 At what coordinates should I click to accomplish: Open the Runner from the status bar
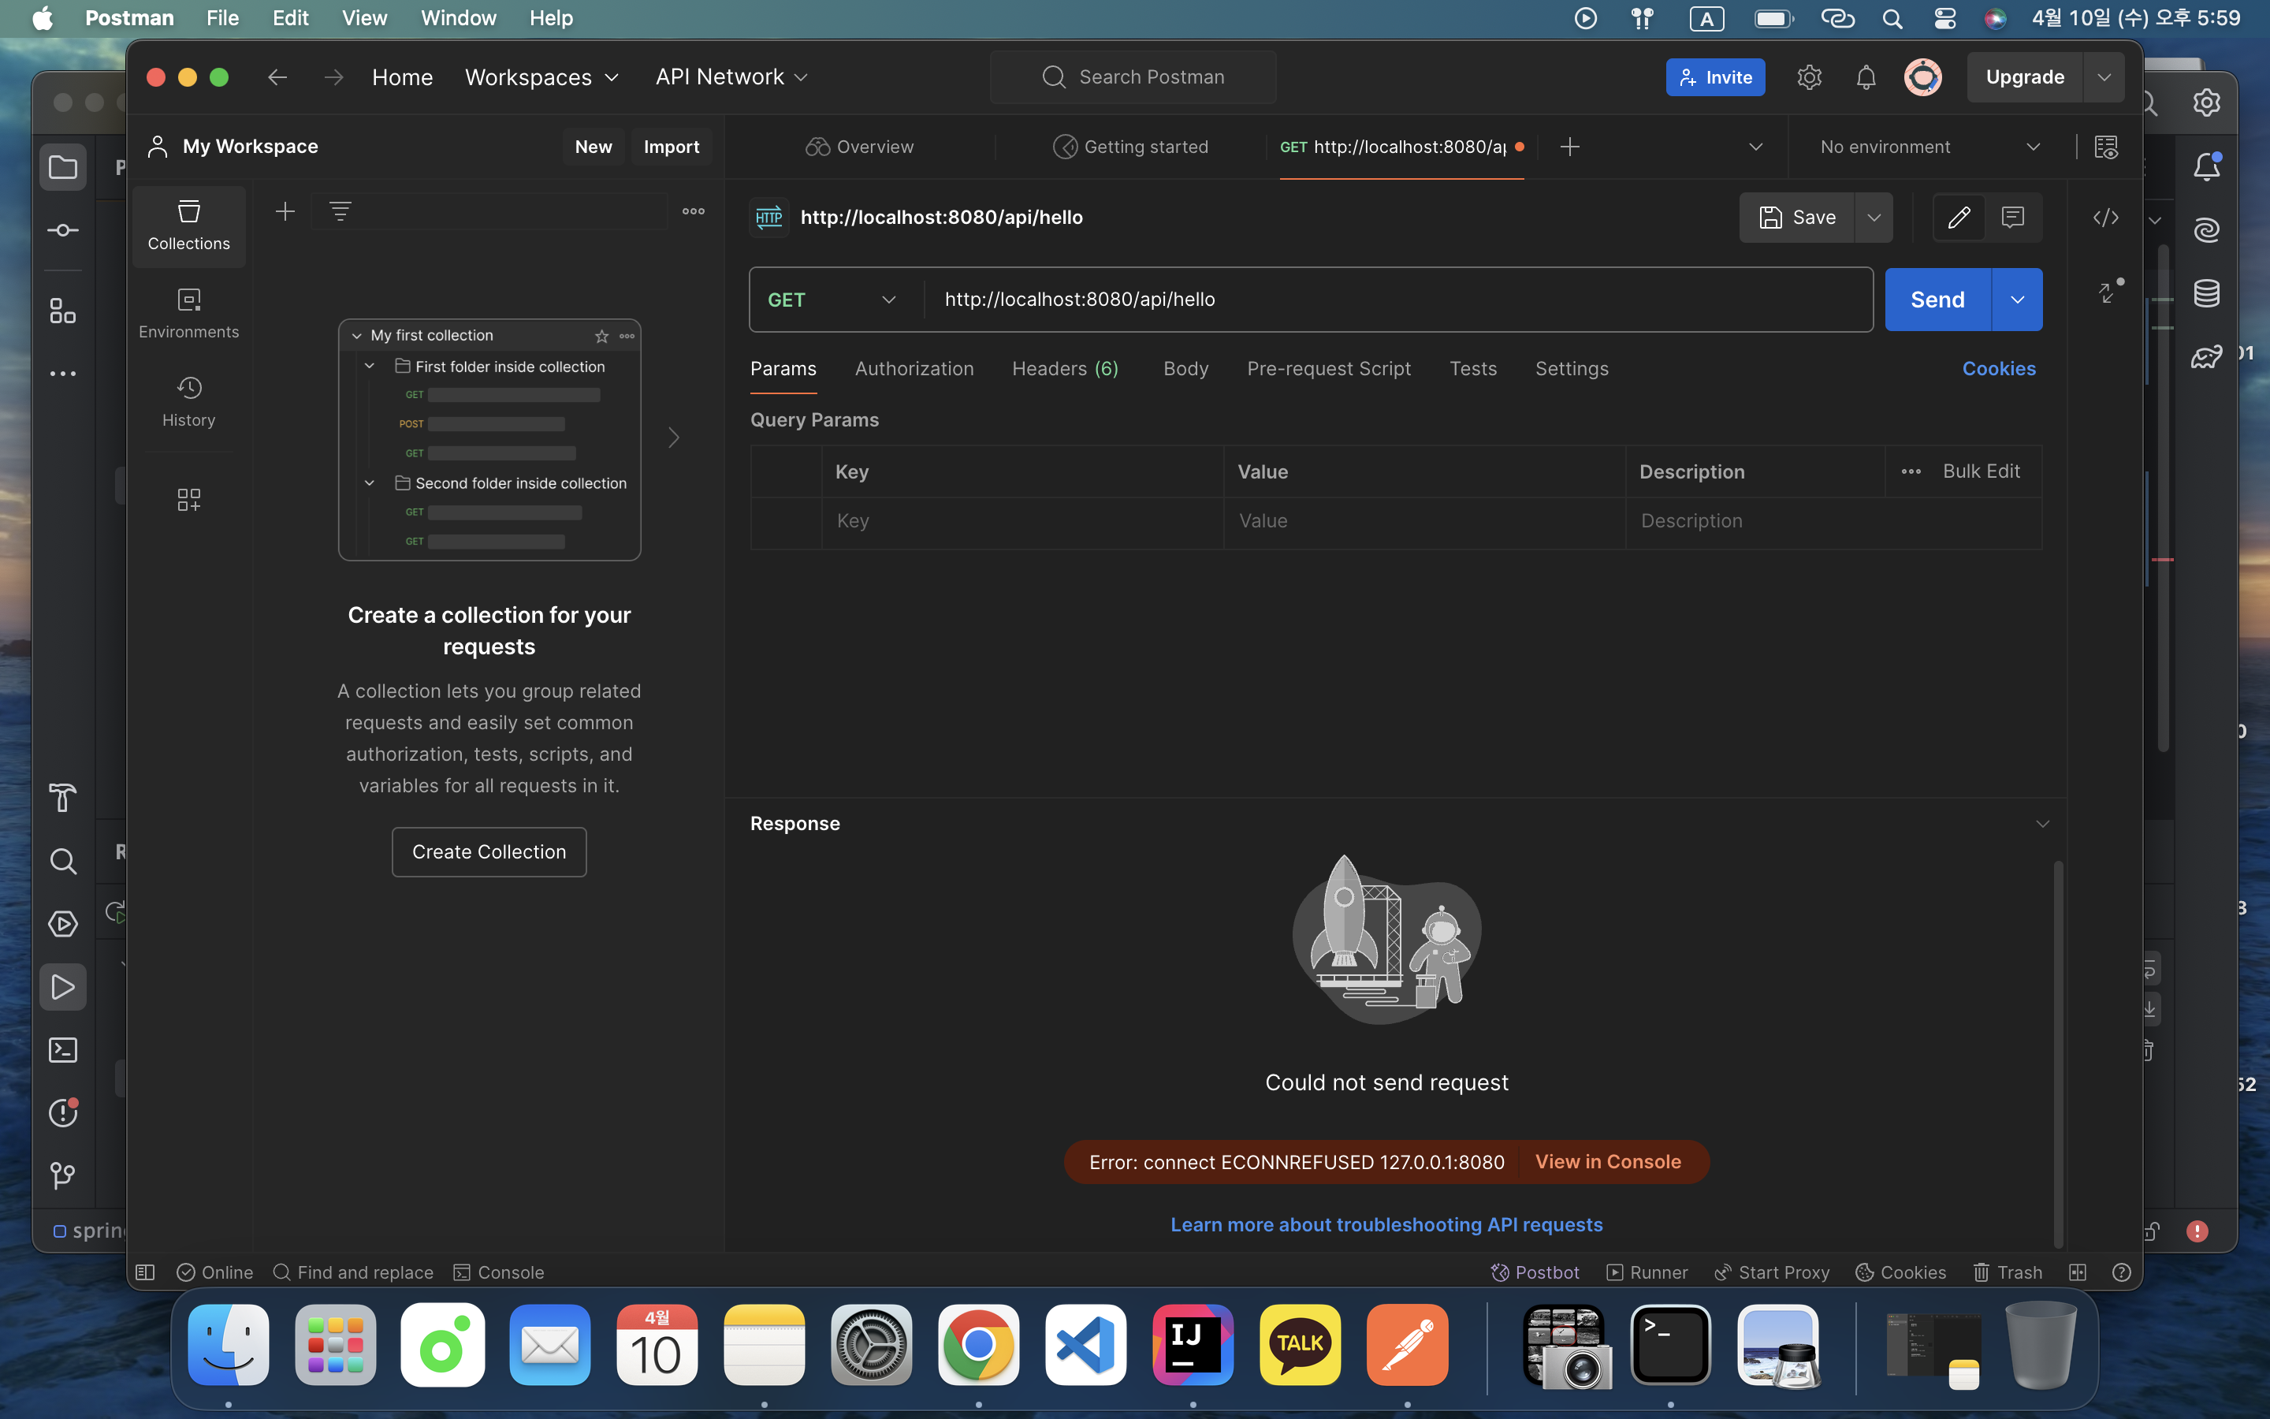1647,1272
